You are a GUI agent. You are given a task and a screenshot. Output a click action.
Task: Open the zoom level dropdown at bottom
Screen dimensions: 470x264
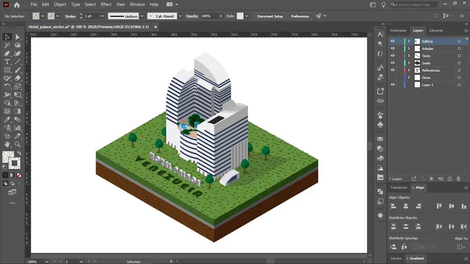(x=47, y=261)
